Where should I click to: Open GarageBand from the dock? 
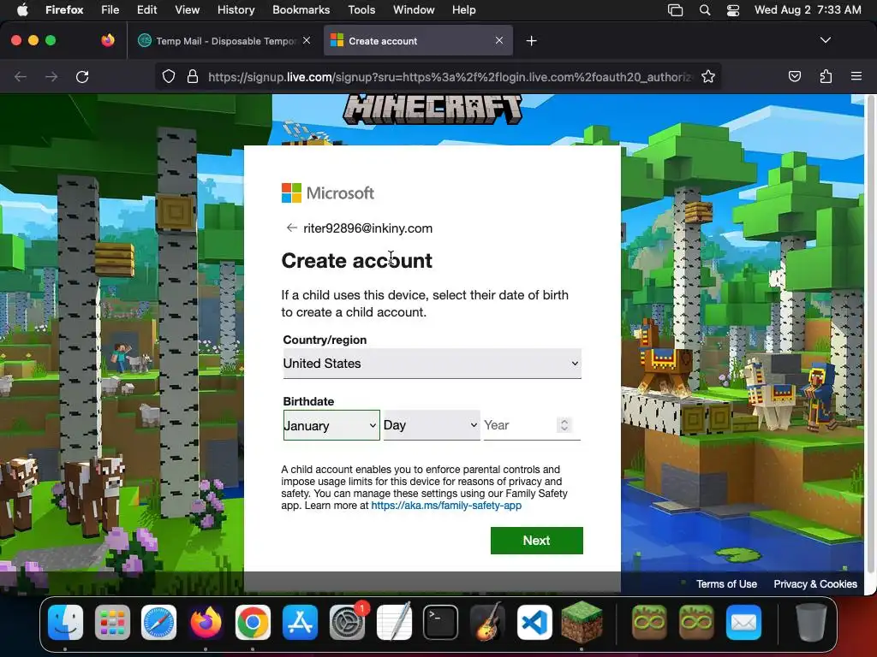(x=487, y=622)
